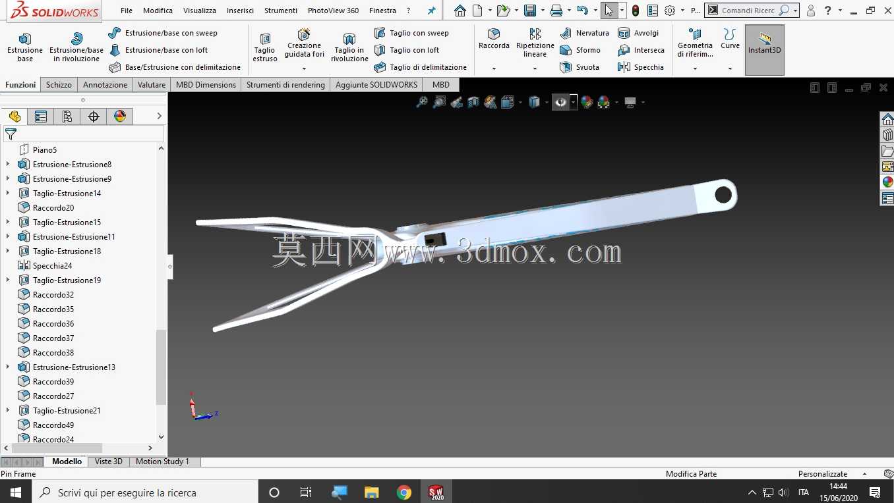Open the ConfigurationManager panel tab
This screenshot has height=503, width=894.
tap(67, 117)
